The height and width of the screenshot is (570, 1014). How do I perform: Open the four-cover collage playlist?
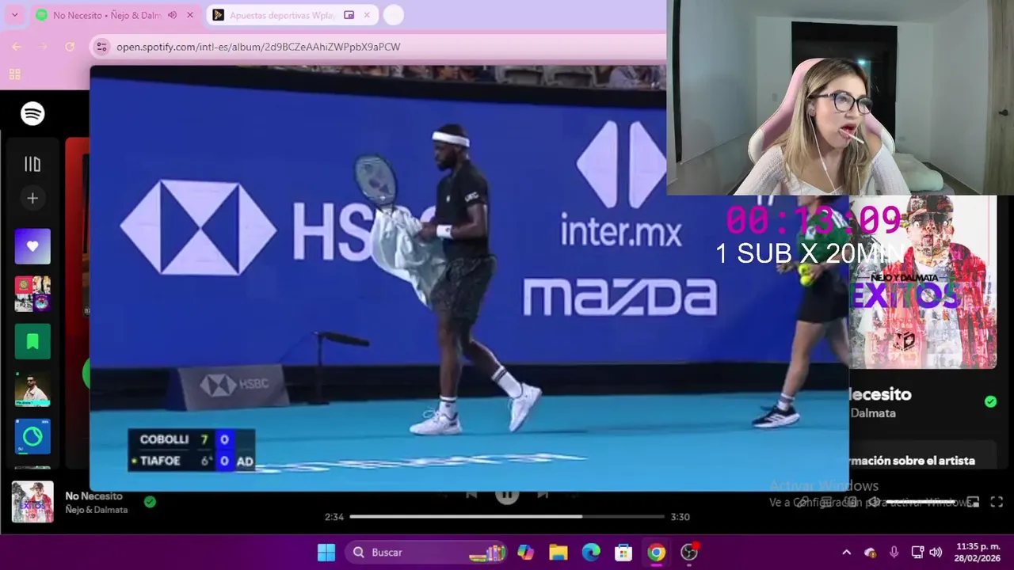(x=32, y=294)
